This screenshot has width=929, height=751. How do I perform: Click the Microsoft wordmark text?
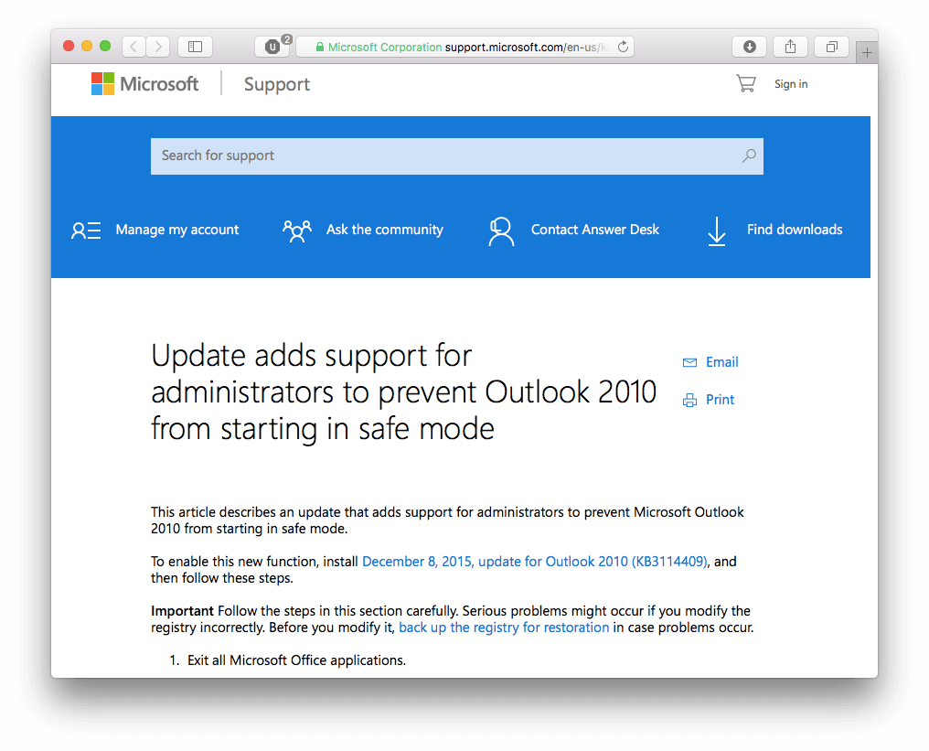click(x=159, y=84)
